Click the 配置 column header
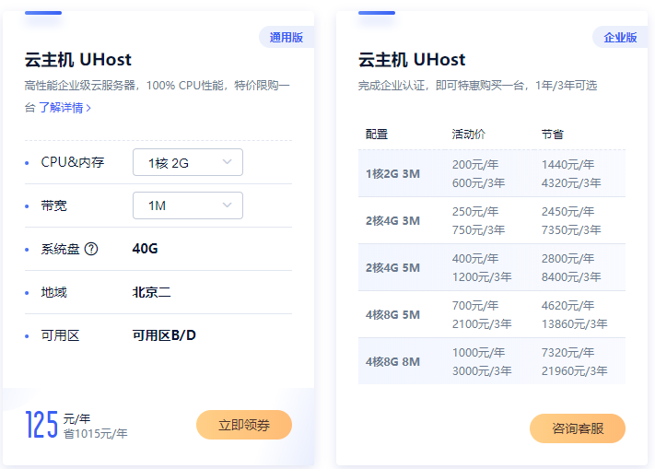Screen dimensions: 655x469 pyautogui.click(x=377, y=134)
